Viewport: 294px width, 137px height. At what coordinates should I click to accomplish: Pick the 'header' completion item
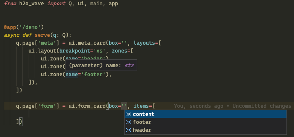pyautogui.click(x=205, y=130)
